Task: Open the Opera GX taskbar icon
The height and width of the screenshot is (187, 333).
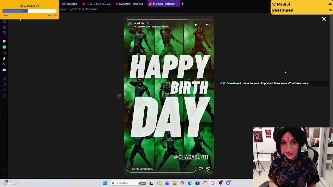Action: coord(213,183)
